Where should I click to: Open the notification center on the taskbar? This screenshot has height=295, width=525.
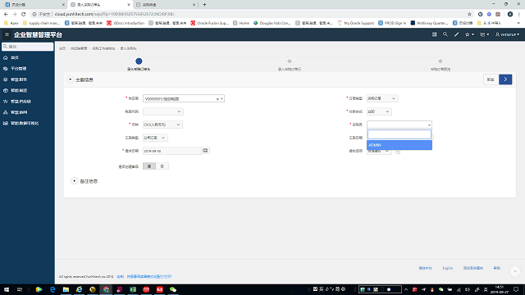point(516,289)
